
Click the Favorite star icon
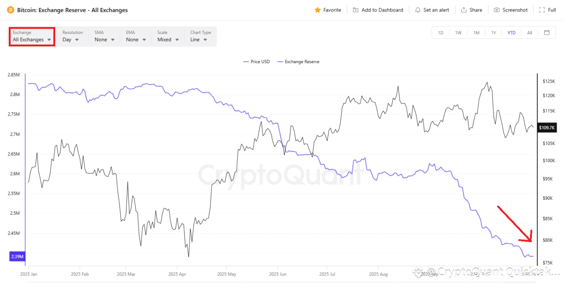tap(317, 10)
